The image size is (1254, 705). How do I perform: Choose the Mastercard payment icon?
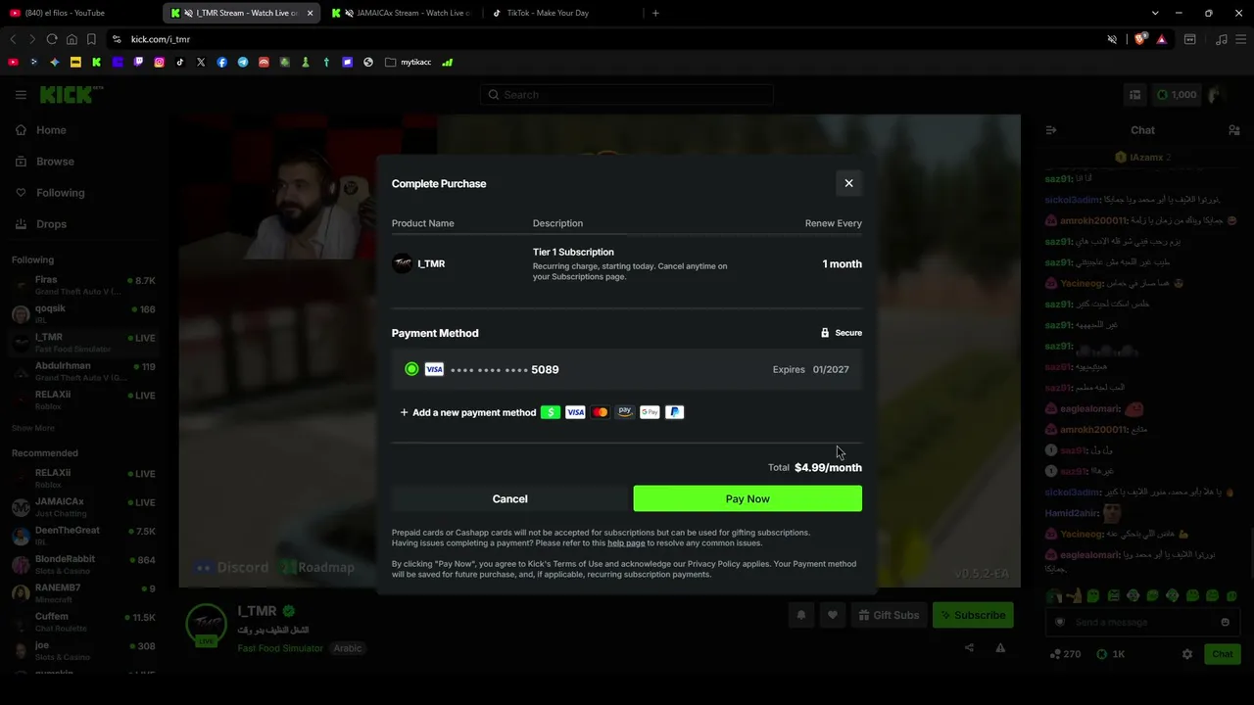click(x=601, y=412)
